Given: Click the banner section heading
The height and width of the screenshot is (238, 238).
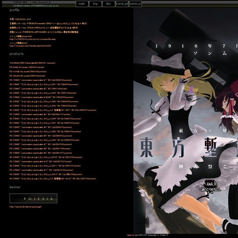Looking at the screenshot, I should tap(15, 187).
